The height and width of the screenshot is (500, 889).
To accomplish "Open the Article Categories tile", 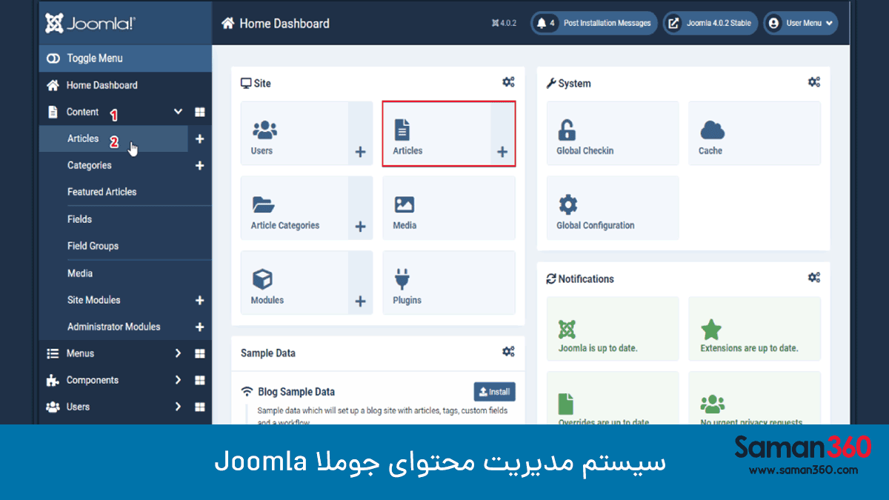I will [295, 208].
